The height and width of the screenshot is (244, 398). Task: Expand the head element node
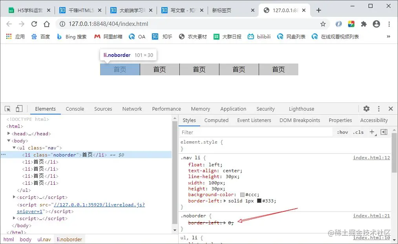9,133
